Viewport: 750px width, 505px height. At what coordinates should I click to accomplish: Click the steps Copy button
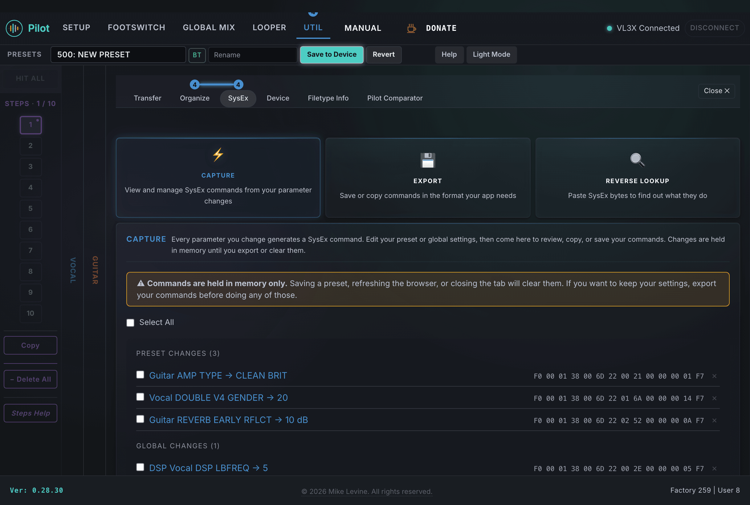tap(30, 345)
